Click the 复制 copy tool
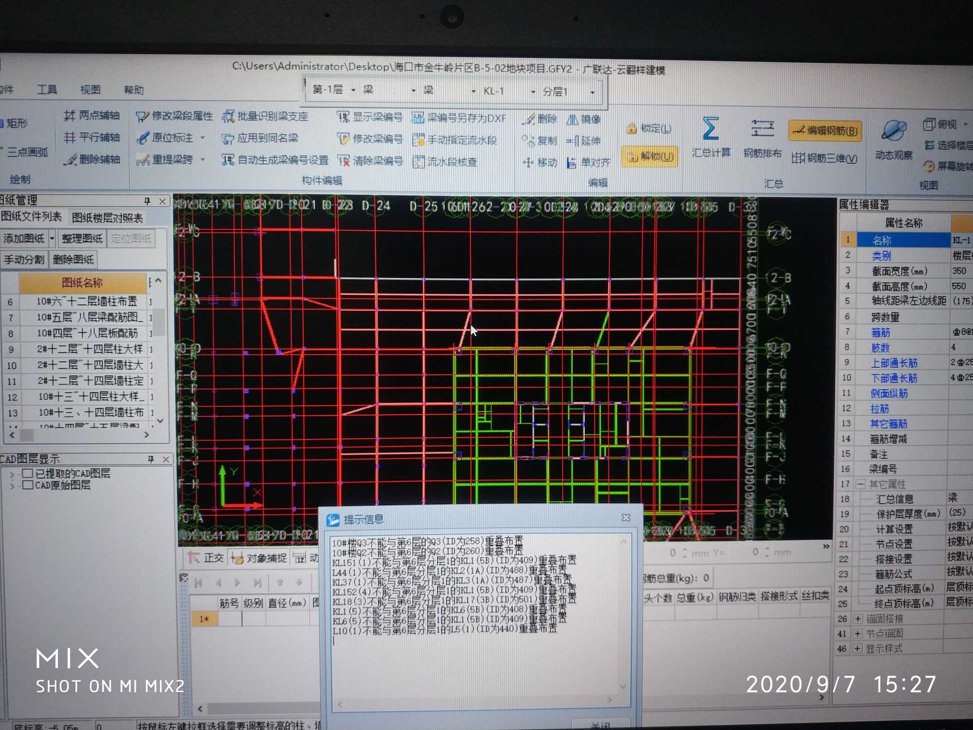This screenshot has width=973, height=730. click(540, 141)
